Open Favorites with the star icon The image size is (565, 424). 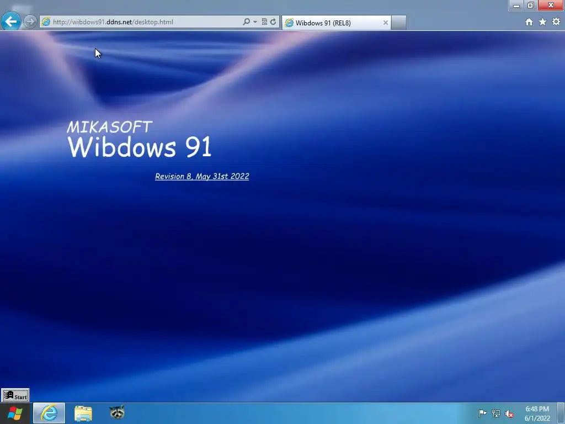(x=543, y=22)
